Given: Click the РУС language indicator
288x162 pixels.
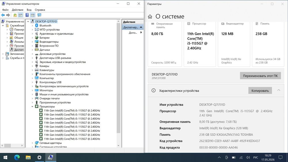Looking at the screenshot, I should (x=255, y=157).
